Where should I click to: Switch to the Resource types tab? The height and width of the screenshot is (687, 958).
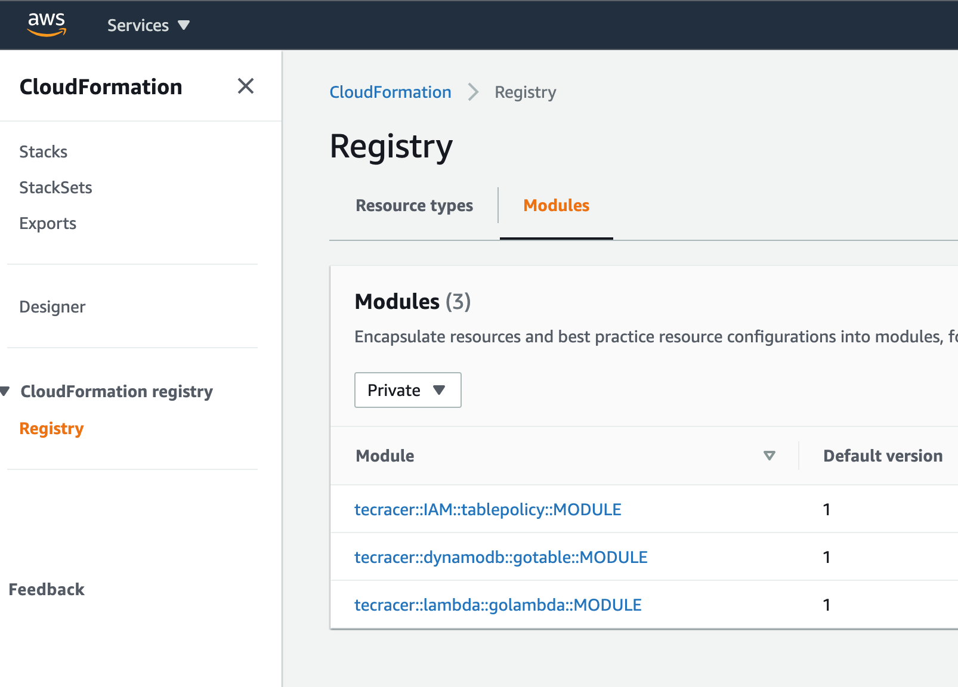pos(414,205)
